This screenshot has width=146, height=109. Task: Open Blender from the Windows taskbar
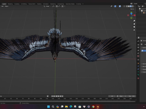(98, 107)
